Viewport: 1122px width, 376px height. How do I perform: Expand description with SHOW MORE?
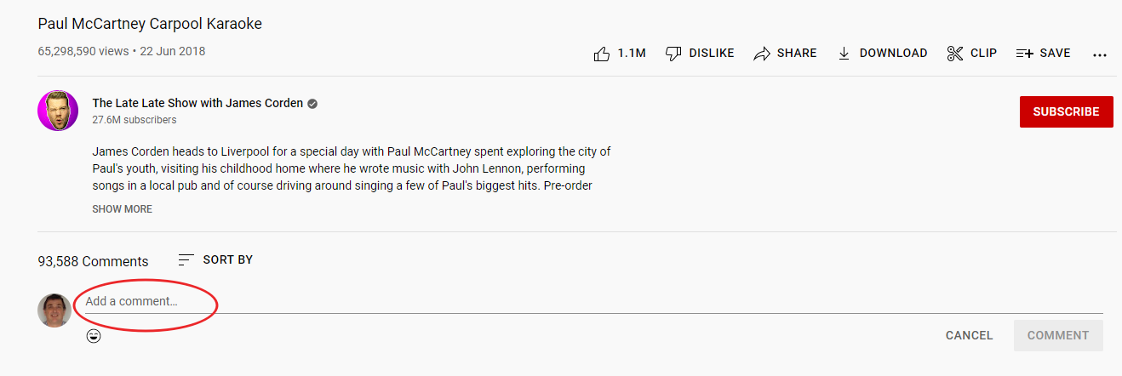(123, 209)
